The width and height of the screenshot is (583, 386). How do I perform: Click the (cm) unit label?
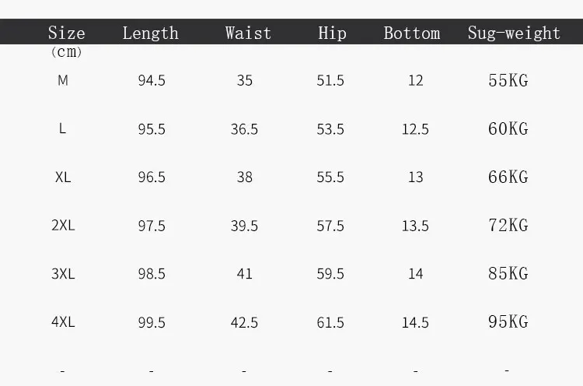(66, 51)
